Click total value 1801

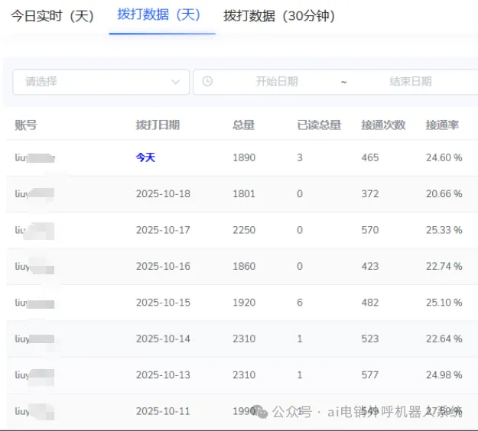244,194
